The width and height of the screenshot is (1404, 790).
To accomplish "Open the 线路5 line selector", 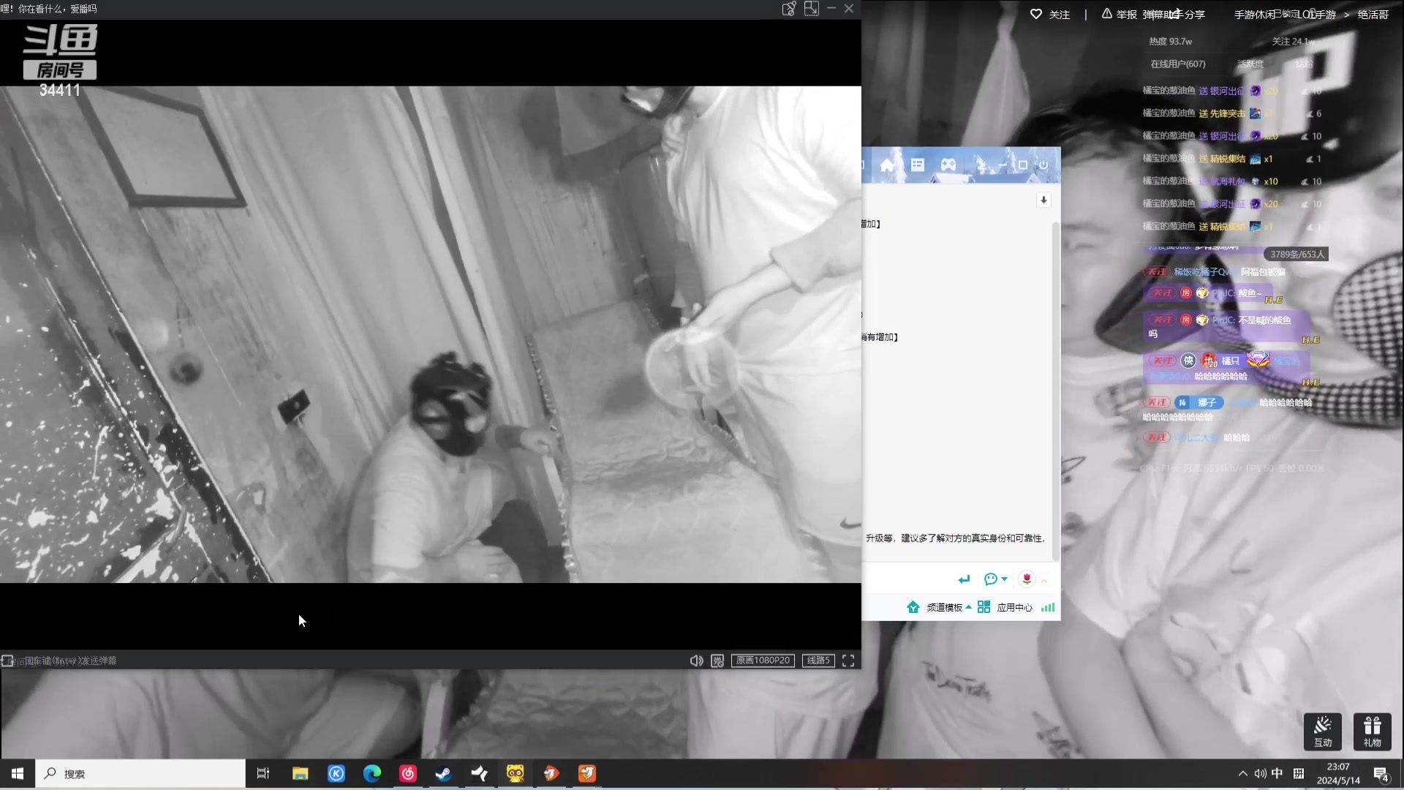I will [x=818, y=661].
